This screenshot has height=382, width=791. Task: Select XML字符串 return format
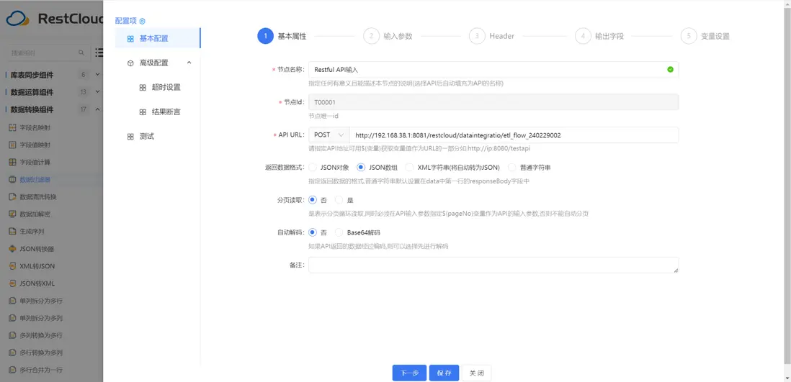pyautogui.click(x=410, y=168)
